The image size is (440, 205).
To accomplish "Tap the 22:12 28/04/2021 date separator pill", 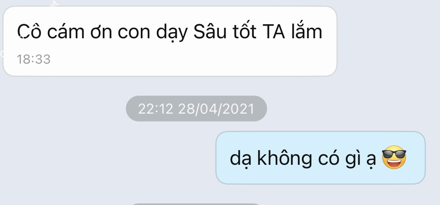I will tap(196, 109).
